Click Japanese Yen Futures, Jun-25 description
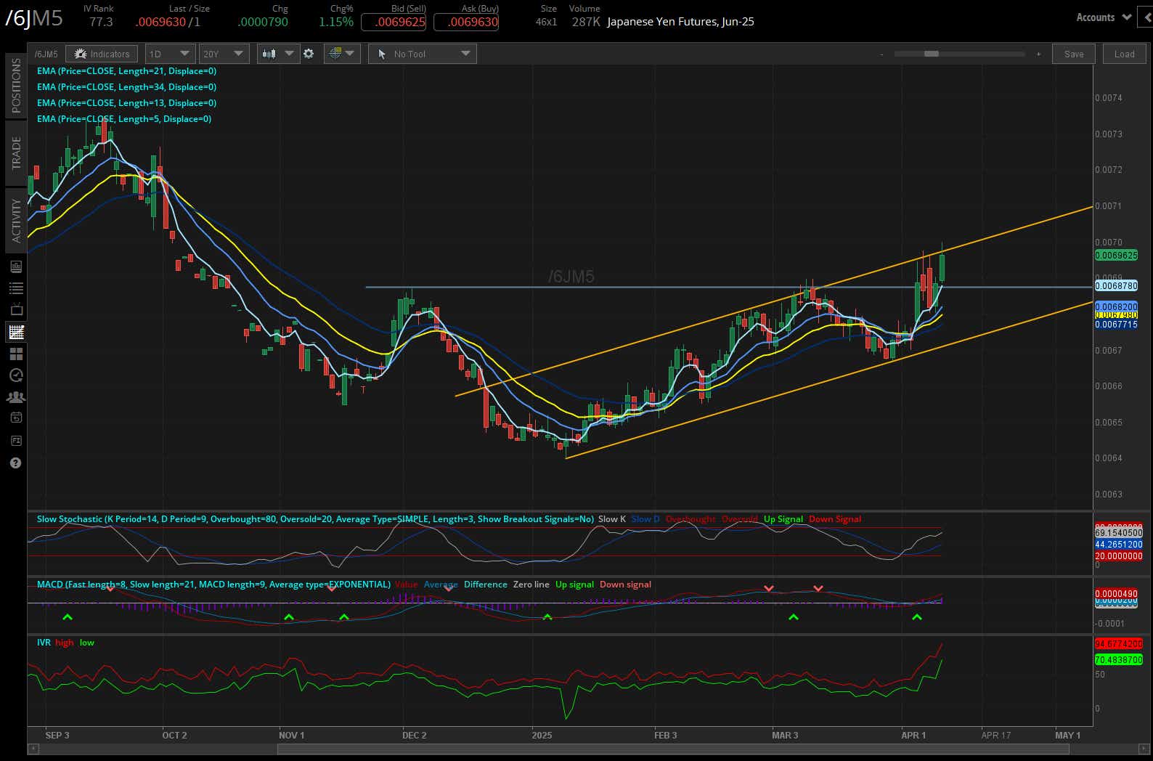This screenshot has height=761, width=1153. click(680, 22)
